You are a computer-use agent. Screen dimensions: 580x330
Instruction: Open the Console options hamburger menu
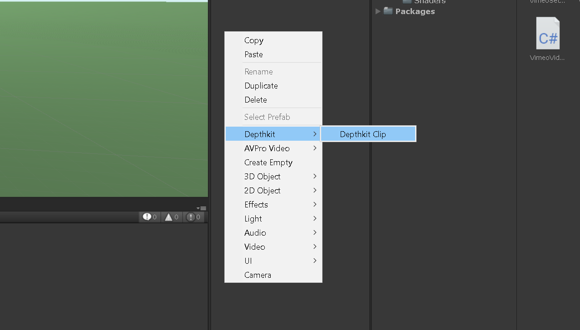tap(203, 208)
